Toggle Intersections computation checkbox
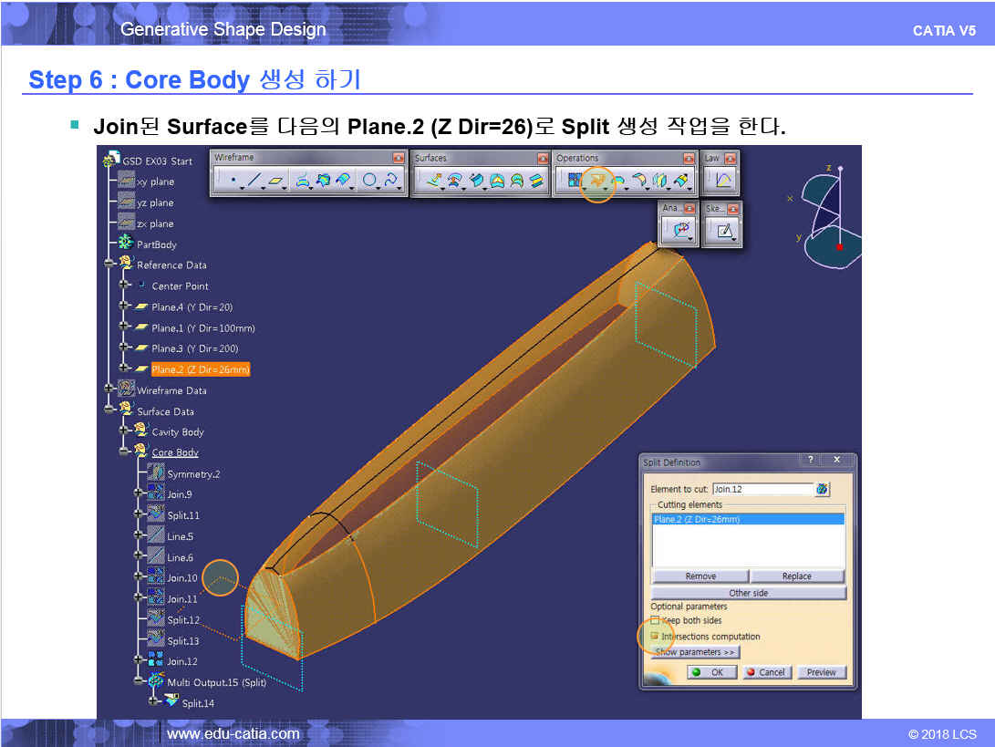This screenshot has height=747, width=995. [655, 637]
